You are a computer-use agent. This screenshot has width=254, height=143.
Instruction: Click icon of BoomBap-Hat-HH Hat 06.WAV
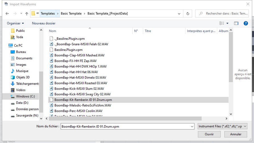51,72
